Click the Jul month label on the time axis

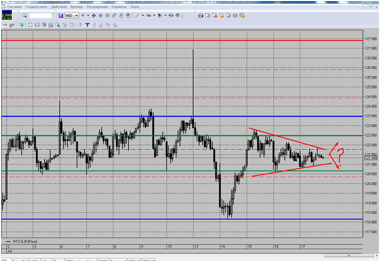click(x=9, y=251)
